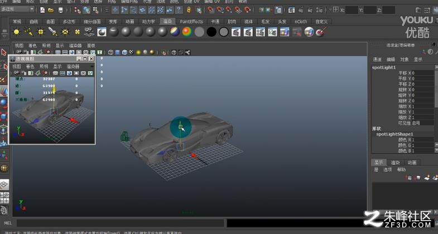
Task: Toggle the channel box display icon
Action: point(435,11)
